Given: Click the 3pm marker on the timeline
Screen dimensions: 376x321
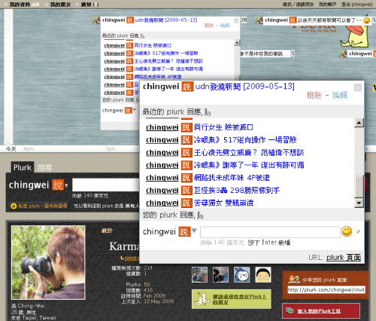Looking at the screenshot, I should [x=111, y=149].
